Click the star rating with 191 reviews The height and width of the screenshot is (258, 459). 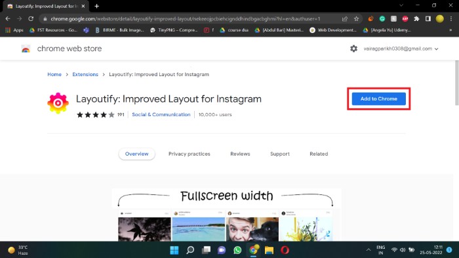100,115
